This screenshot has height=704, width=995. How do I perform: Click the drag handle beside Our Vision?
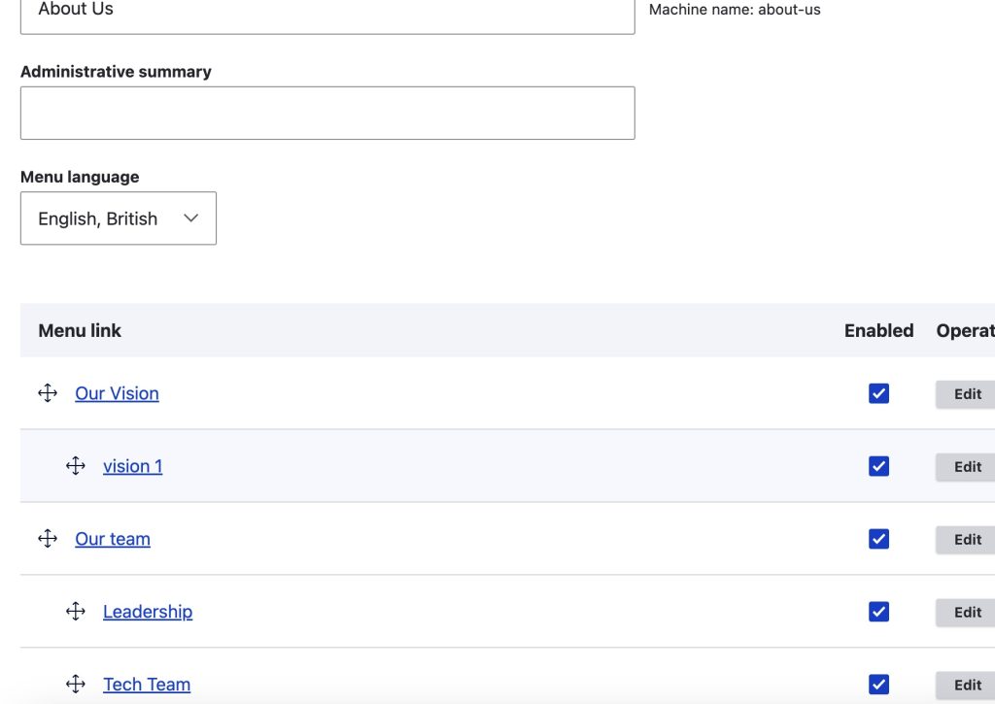tap(48, 393)
